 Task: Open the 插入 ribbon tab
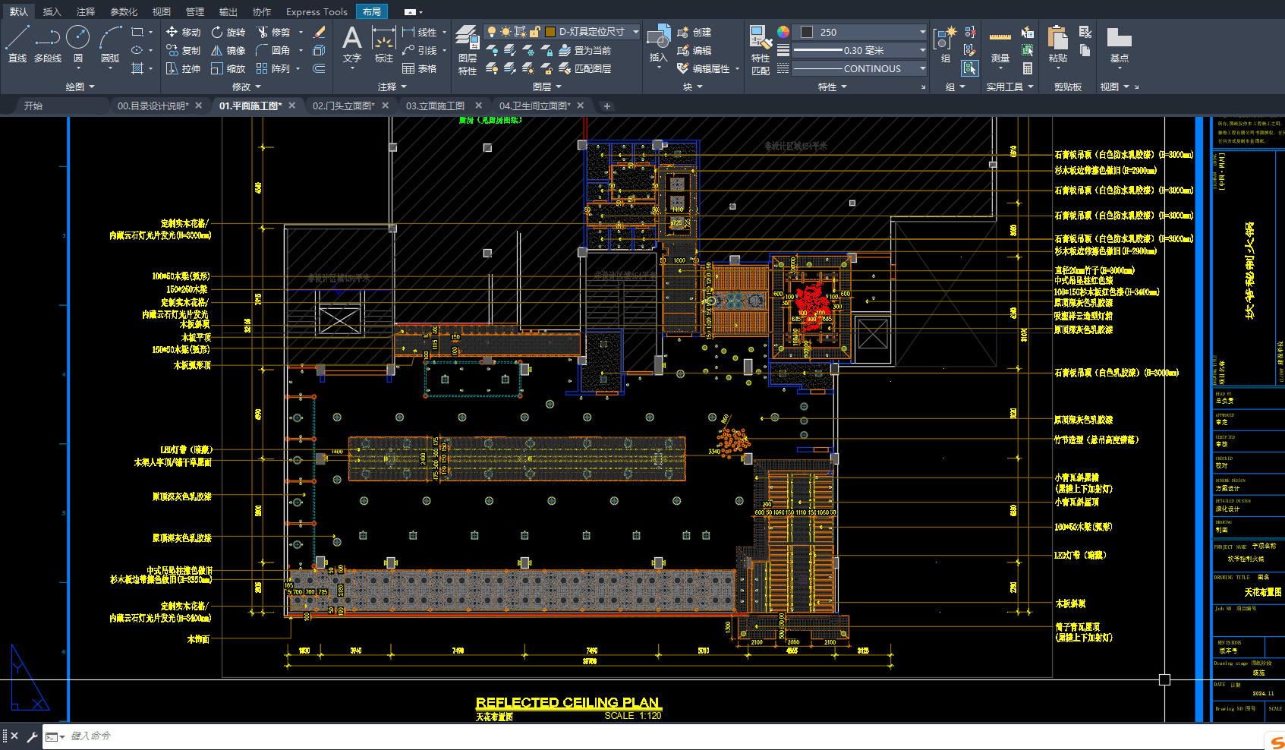pos(52,11)
